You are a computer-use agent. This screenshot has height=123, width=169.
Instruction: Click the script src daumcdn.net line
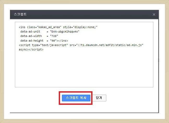coord(81,45)
